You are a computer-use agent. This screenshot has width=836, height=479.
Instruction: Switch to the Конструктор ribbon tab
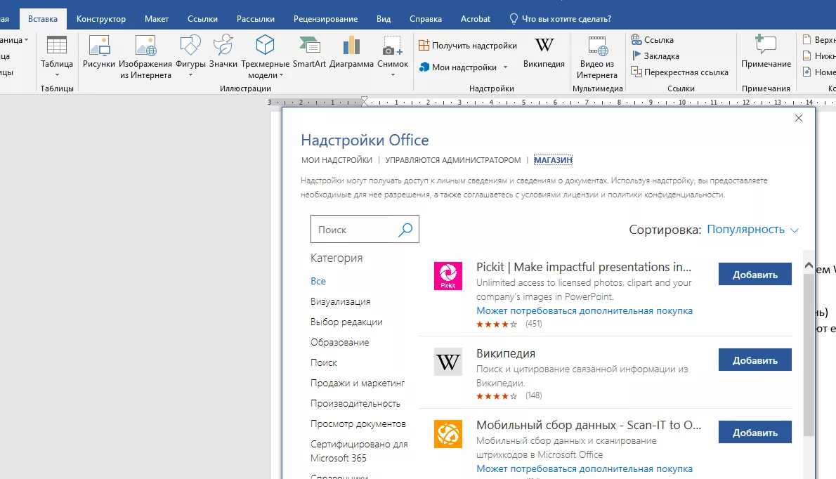coord(101,19)
